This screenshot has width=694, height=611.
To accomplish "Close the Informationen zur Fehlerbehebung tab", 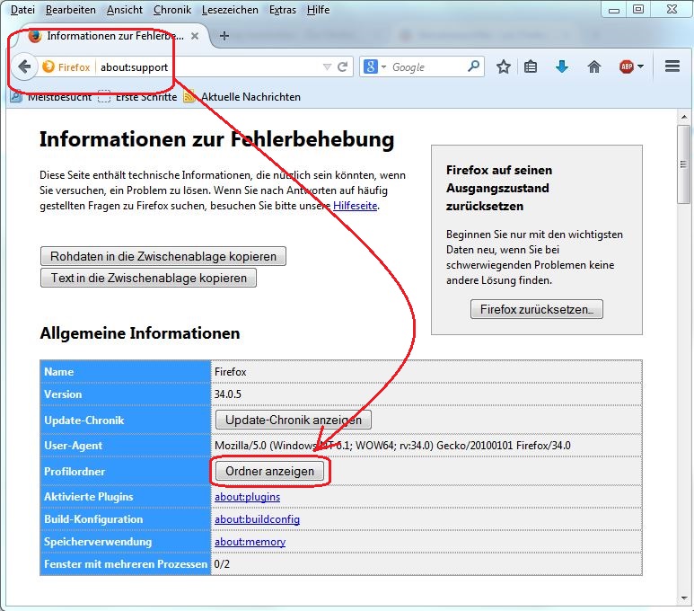I will 194,36.
